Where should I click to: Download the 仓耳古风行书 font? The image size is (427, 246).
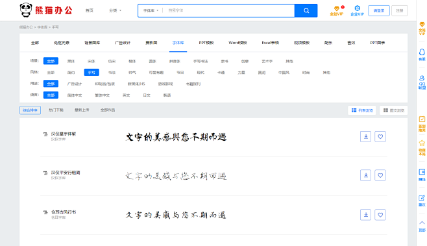(365, 215)
